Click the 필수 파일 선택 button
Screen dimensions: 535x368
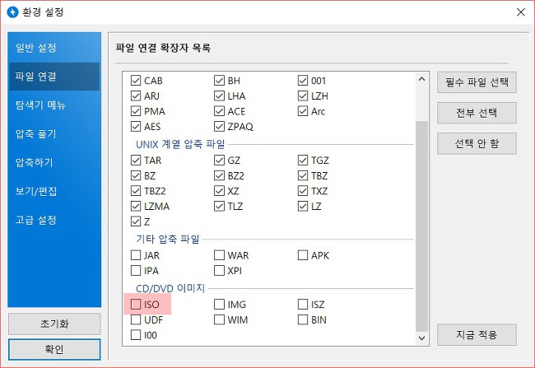(477, 82)
